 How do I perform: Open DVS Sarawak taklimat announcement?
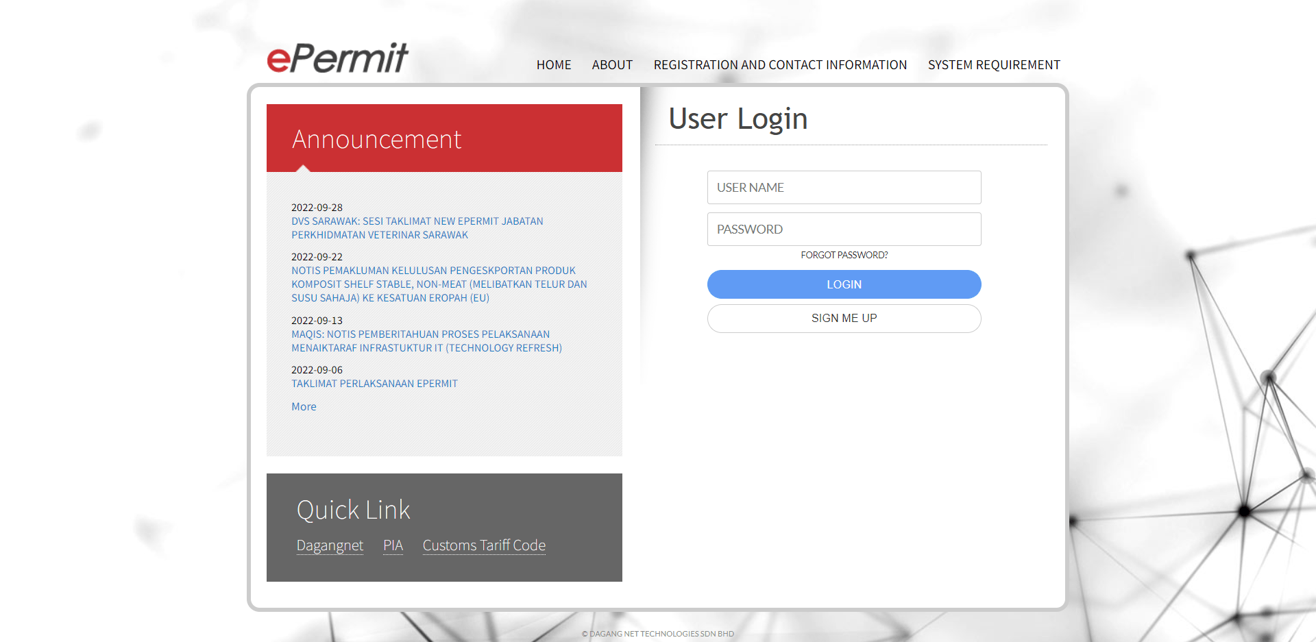click(x=417, y=228)
